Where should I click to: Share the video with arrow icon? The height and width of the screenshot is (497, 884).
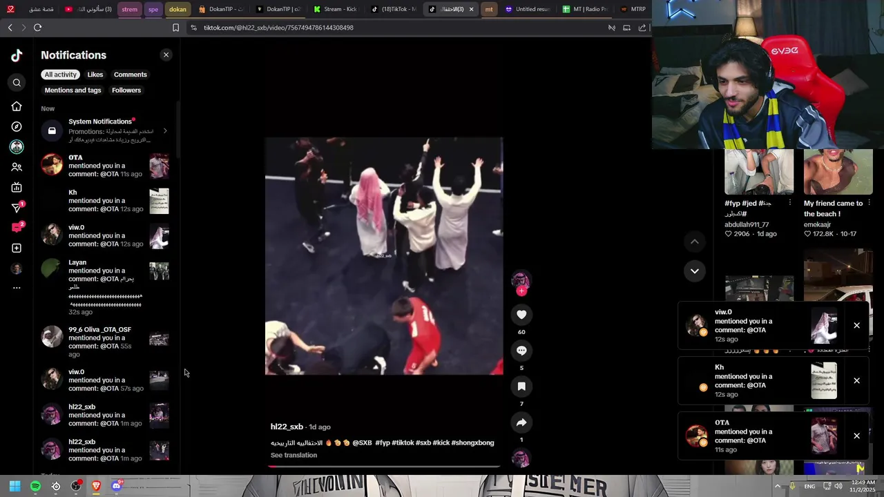pos(521,422)
